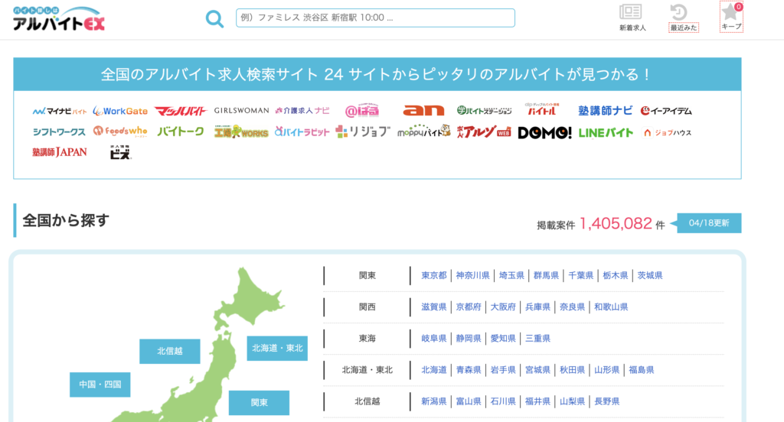Click the リジョブ logo
Screen dimensions: 784x422
click(x=362, y=131)
